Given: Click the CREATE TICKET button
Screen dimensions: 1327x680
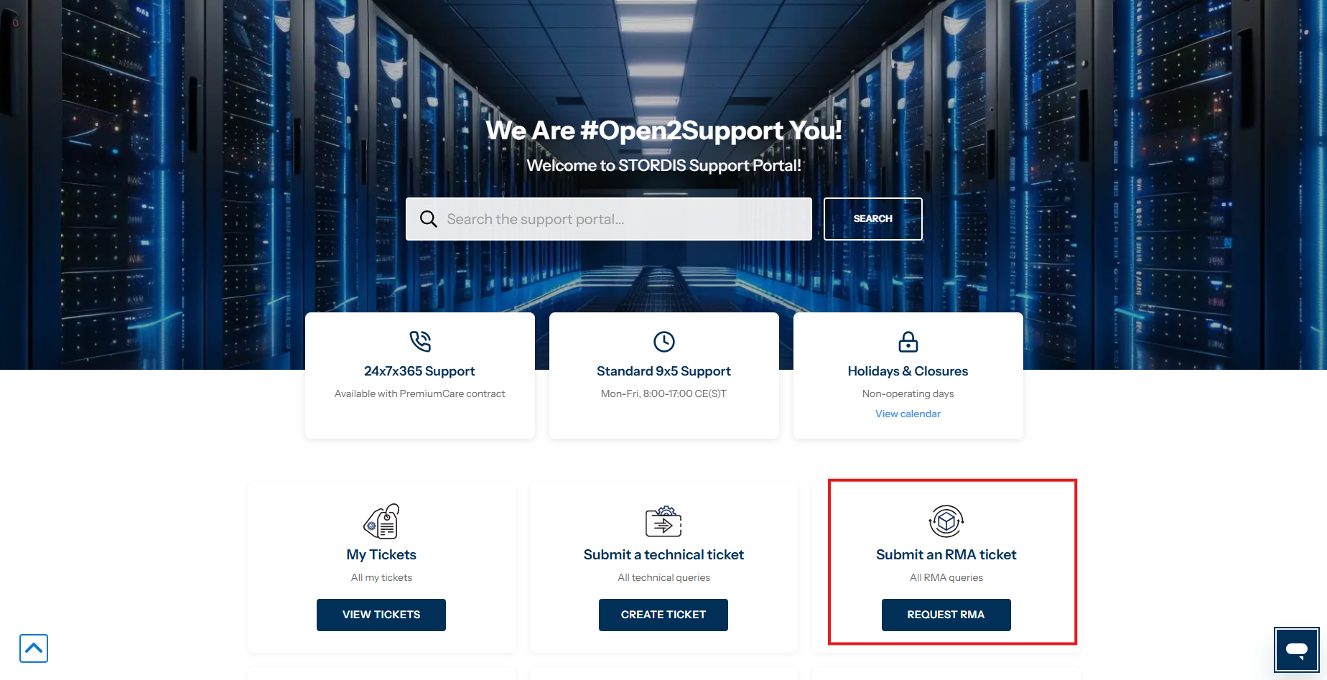Looking at the screenshot, I should click(663, 615).
